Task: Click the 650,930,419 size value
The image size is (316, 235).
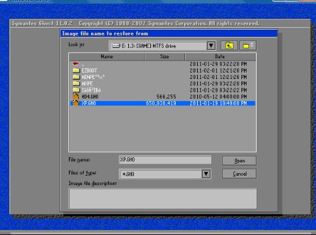Action: coord(161,103)
